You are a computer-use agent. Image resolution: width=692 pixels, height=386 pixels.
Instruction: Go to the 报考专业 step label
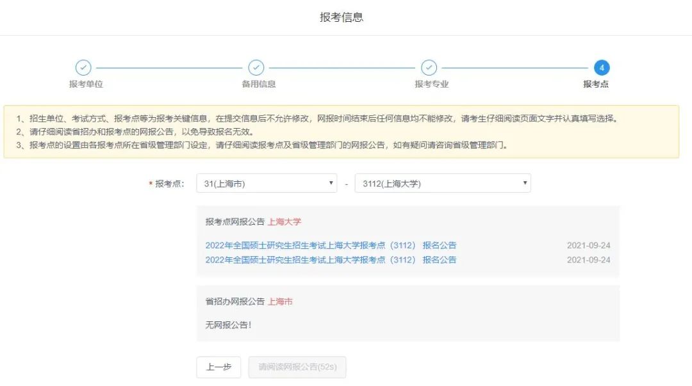[431, 84]
